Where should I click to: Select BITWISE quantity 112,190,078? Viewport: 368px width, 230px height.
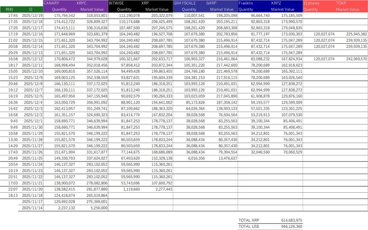click(129, 16)
